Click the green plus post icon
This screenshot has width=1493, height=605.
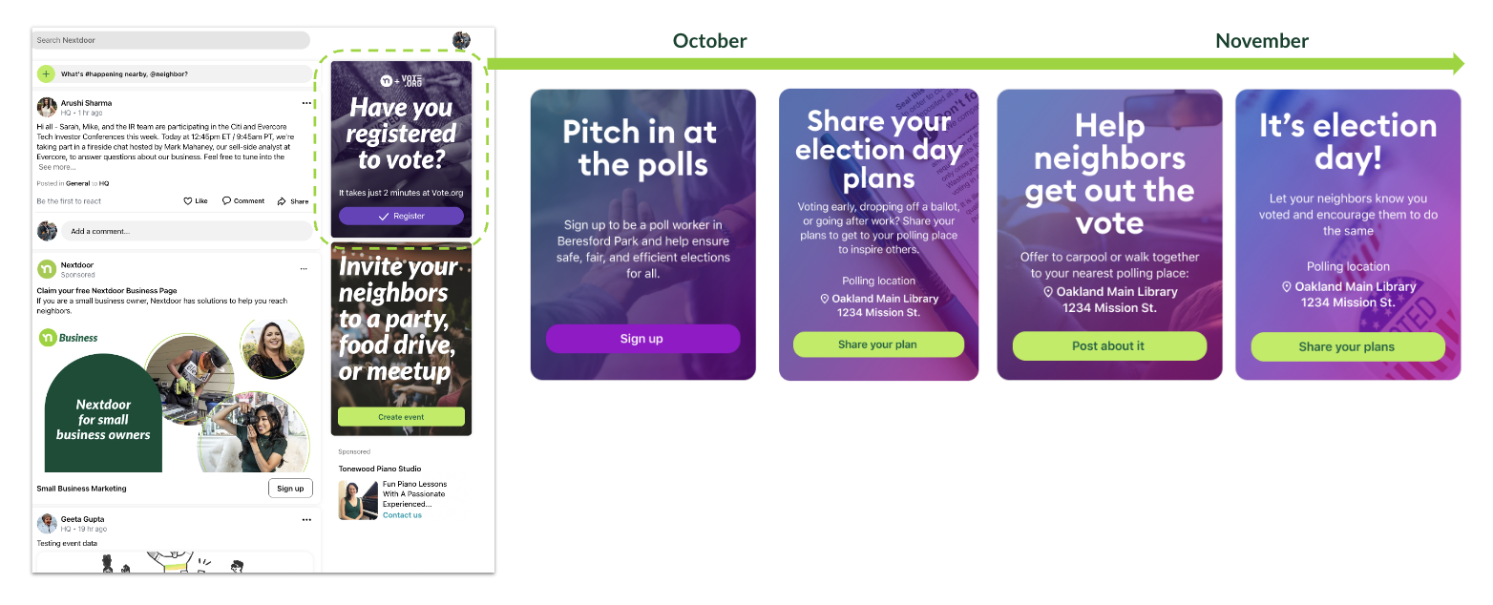[46, 73]
